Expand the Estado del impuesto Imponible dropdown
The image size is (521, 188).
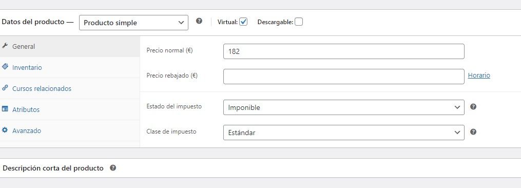coord(343,107)
